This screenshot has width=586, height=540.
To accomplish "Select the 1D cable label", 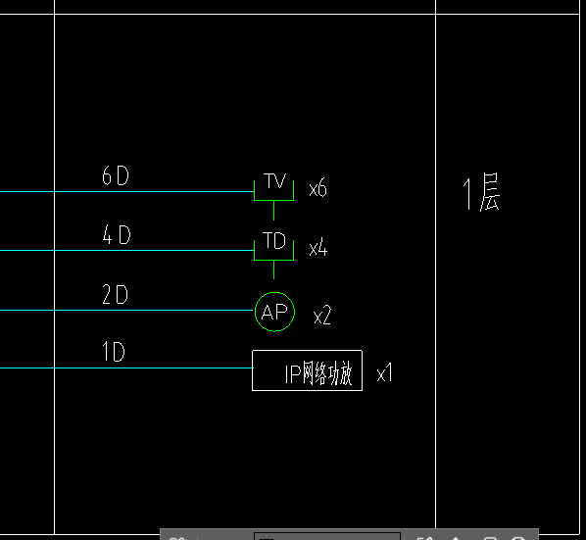I will coord(114,352).
